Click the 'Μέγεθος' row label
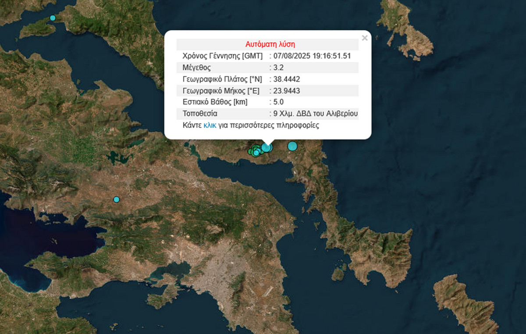Image resolution: width=526 pixels, height=334 pixels. click(196, 68)
